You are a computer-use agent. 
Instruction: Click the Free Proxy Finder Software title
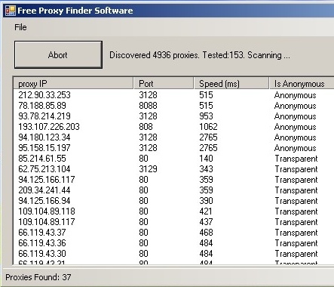75,11
